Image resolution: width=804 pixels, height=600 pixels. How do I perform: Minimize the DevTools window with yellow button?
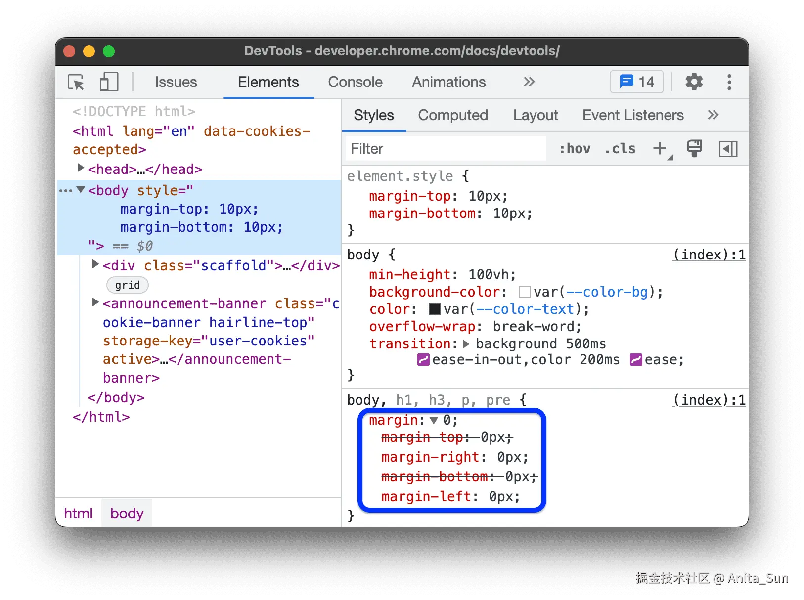(x=89, y=51)
